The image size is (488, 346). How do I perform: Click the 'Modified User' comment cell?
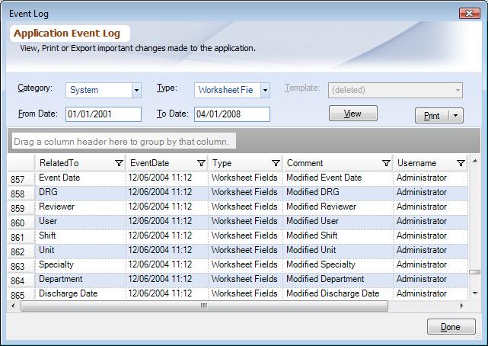pos(338,221)
